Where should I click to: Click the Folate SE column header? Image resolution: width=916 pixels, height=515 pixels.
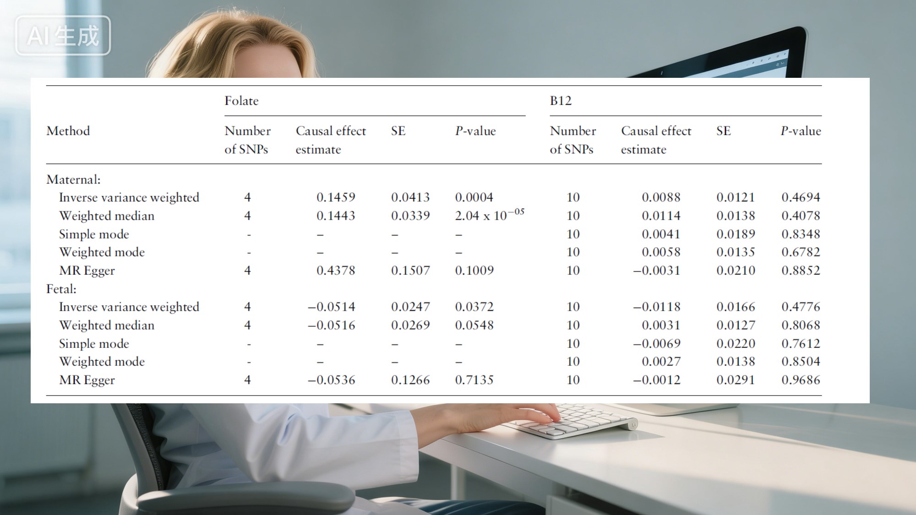[x=398, y=131]
